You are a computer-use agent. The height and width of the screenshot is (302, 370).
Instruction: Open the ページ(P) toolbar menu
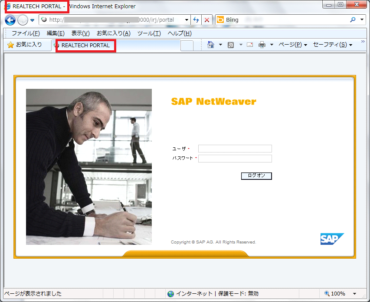(293, 45)
